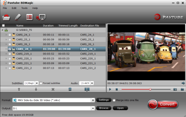Click the split video icon
186x117 pixels.
tap(87, 89)
